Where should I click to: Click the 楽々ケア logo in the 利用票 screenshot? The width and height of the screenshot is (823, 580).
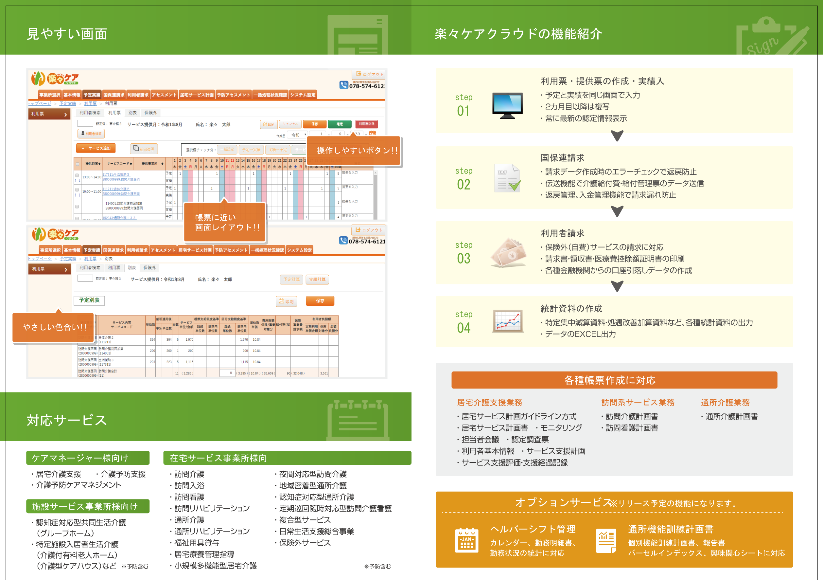(55, 79)
